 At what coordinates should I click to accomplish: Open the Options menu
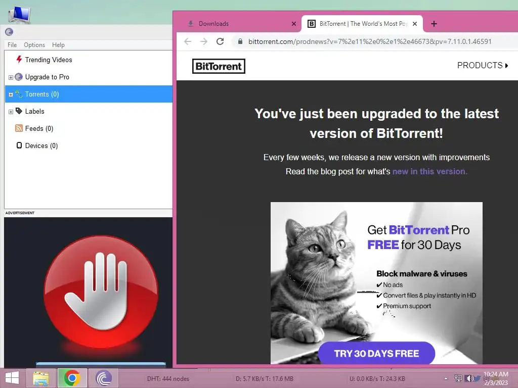34,45
